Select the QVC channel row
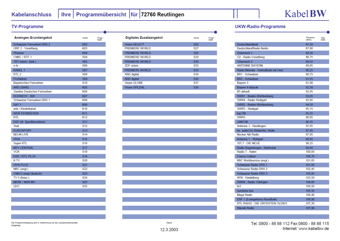The width and height of the screenshot is (340, 241). pyautogui.click(x=58, y=186)
